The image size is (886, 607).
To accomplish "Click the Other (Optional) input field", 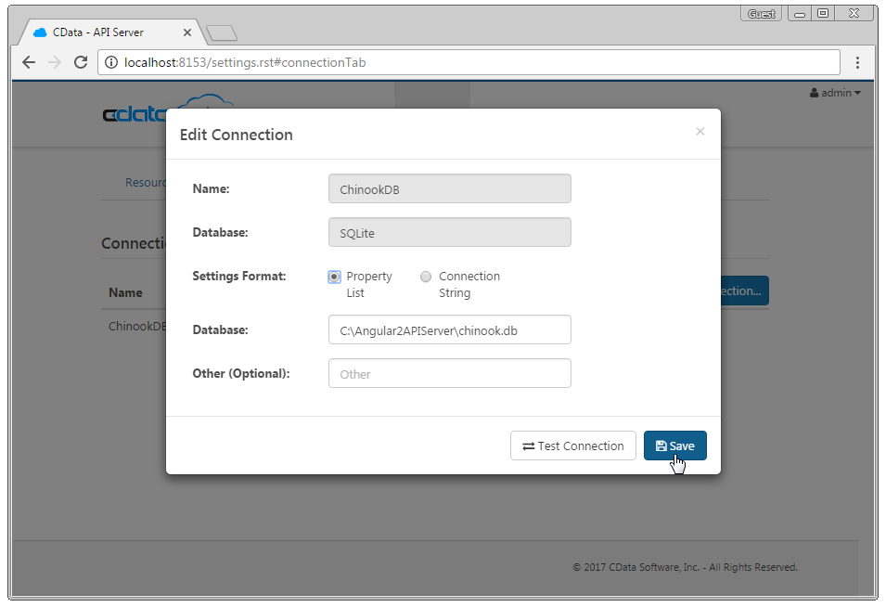I will click(449, 373).
